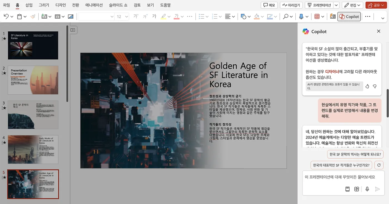Click the thumbs down feedback icon
Image resolution: width=389 pixels, height=204 pixels.
(375, 86)
